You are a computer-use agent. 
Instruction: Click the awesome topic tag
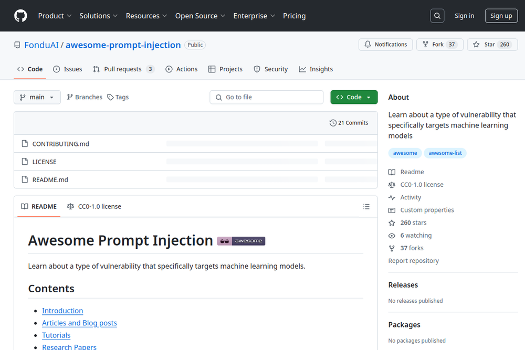point(405,153)
